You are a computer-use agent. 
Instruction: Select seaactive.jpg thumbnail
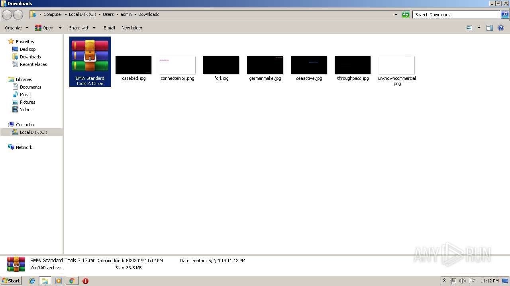[x=309, y=65]
